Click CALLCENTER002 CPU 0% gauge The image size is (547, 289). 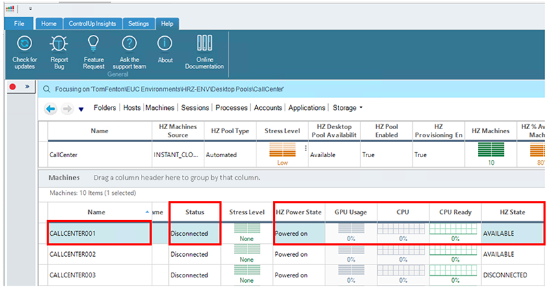click(x=401, y=249)
